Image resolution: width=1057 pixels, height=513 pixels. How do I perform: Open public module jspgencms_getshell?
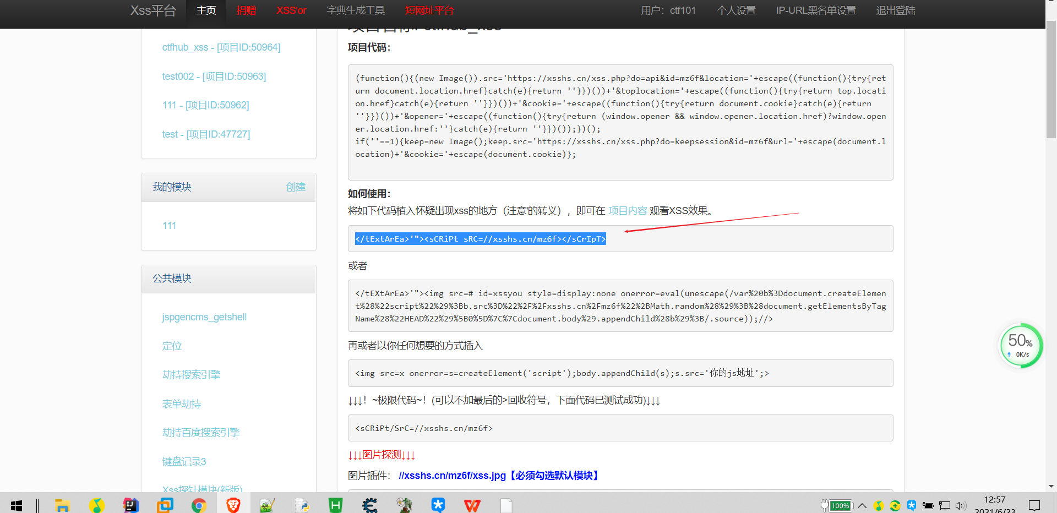pyautogui.click(x=204, y=317)
